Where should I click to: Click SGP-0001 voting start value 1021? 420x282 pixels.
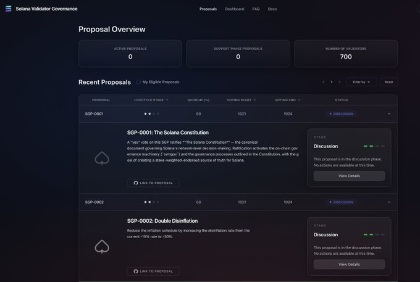pyautogui.click(x=242, y=114)
